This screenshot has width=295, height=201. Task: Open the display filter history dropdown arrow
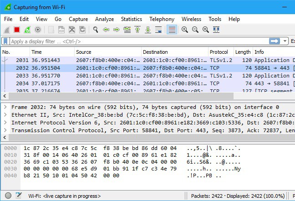[x=285, y=41]
